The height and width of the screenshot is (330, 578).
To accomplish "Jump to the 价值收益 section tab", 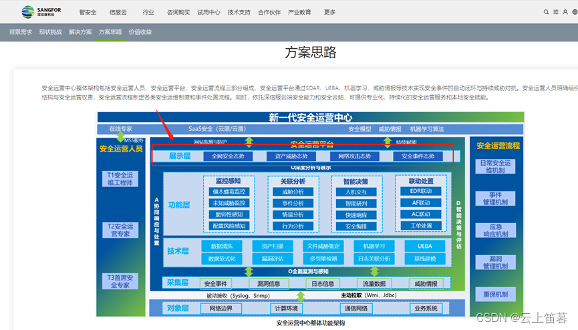I will click(140, 32).
